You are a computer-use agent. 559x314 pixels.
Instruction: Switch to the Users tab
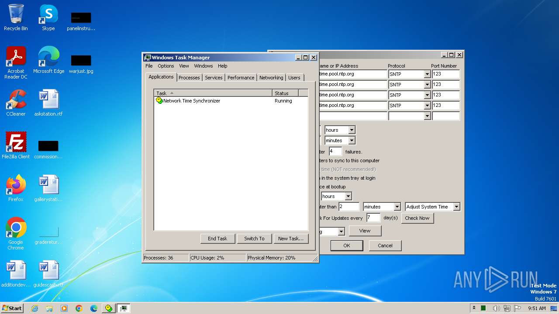pos(294,78)
